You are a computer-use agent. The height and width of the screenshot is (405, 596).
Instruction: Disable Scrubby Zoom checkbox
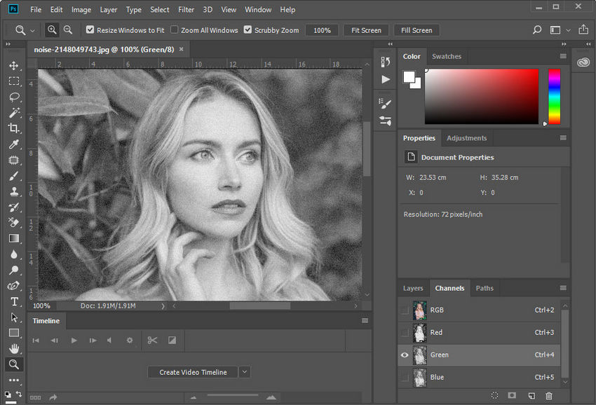248,29
